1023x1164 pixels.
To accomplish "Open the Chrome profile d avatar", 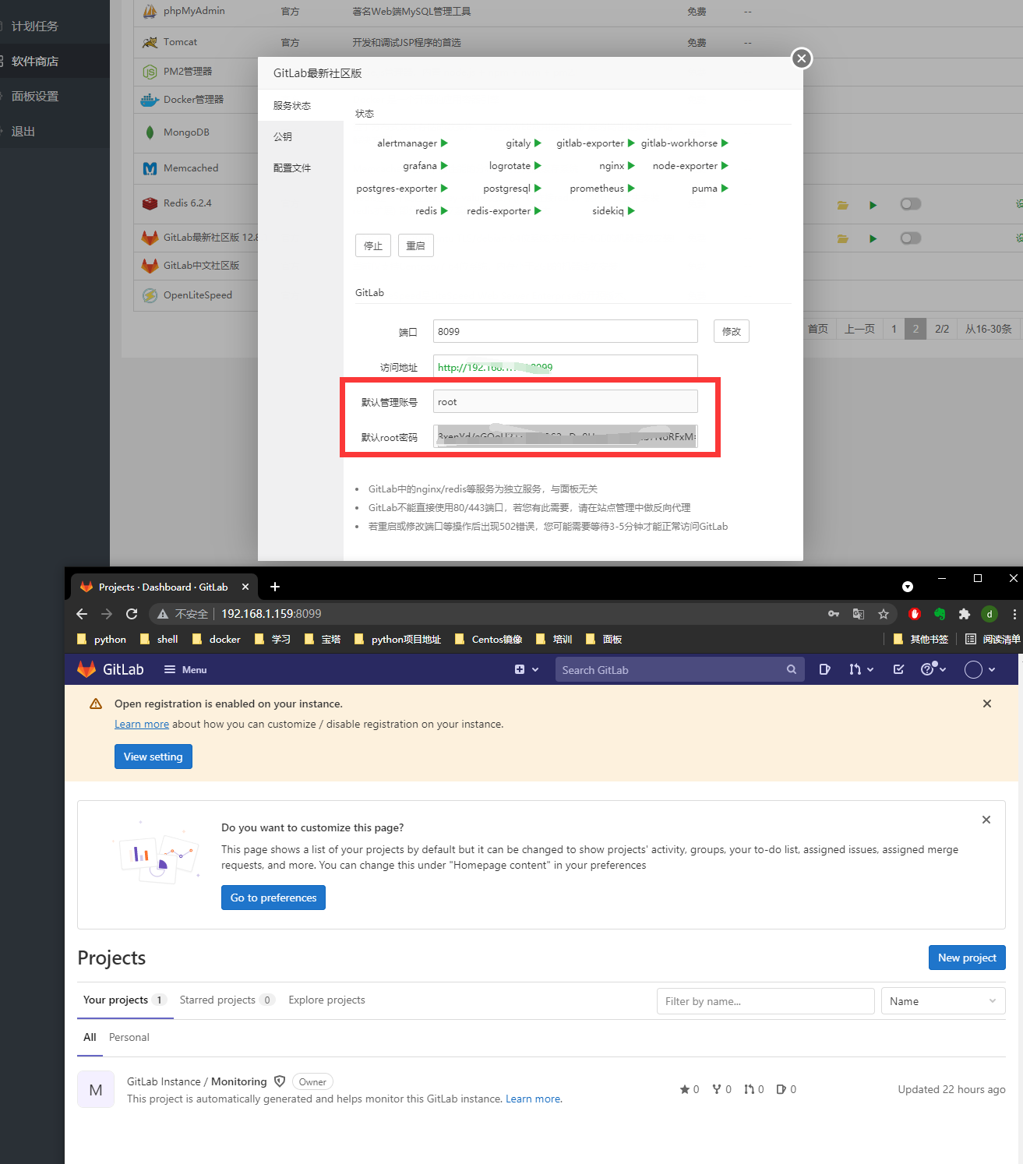I will 989,614.
